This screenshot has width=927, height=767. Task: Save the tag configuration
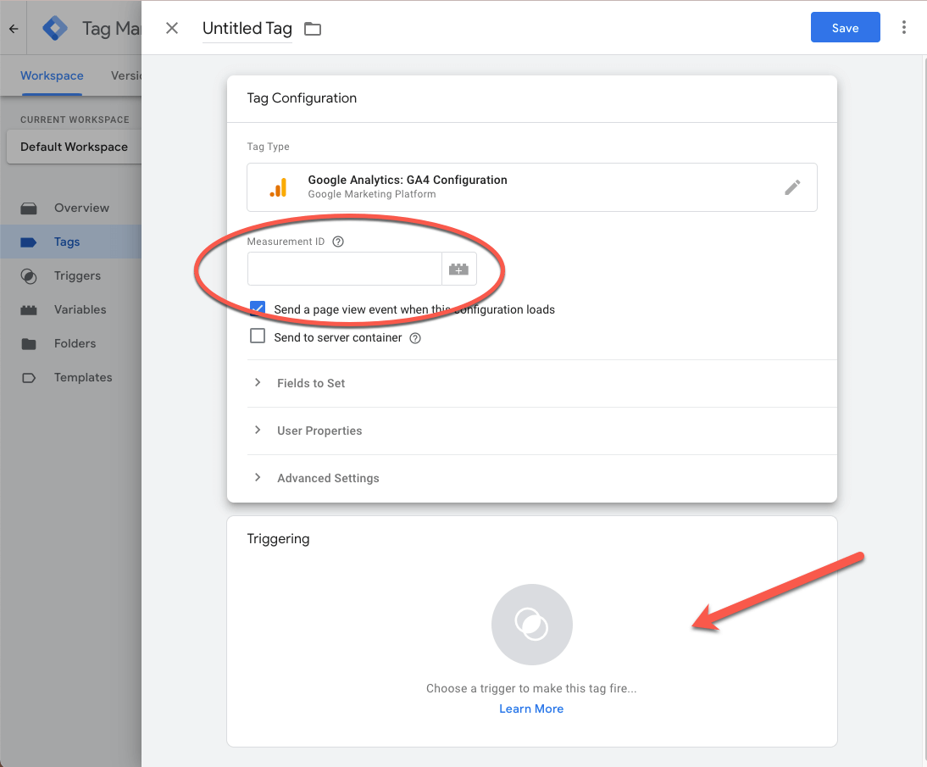tap(845, 27)
